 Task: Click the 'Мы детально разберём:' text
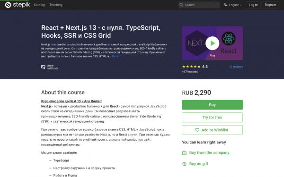(x=60, y=153)
